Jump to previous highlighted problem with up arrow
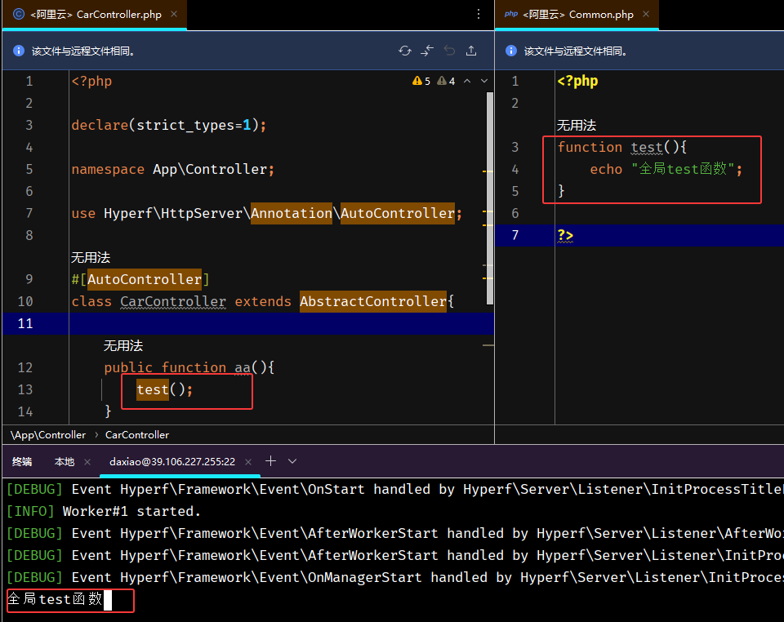784x622 pixels. pos(466,81)
